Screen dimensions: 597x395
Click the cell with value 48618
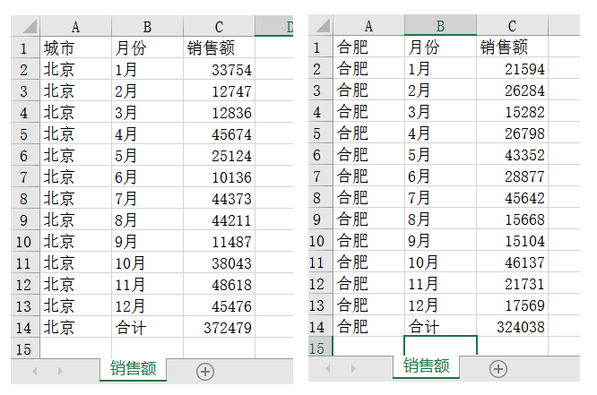(x=219, y=285)
